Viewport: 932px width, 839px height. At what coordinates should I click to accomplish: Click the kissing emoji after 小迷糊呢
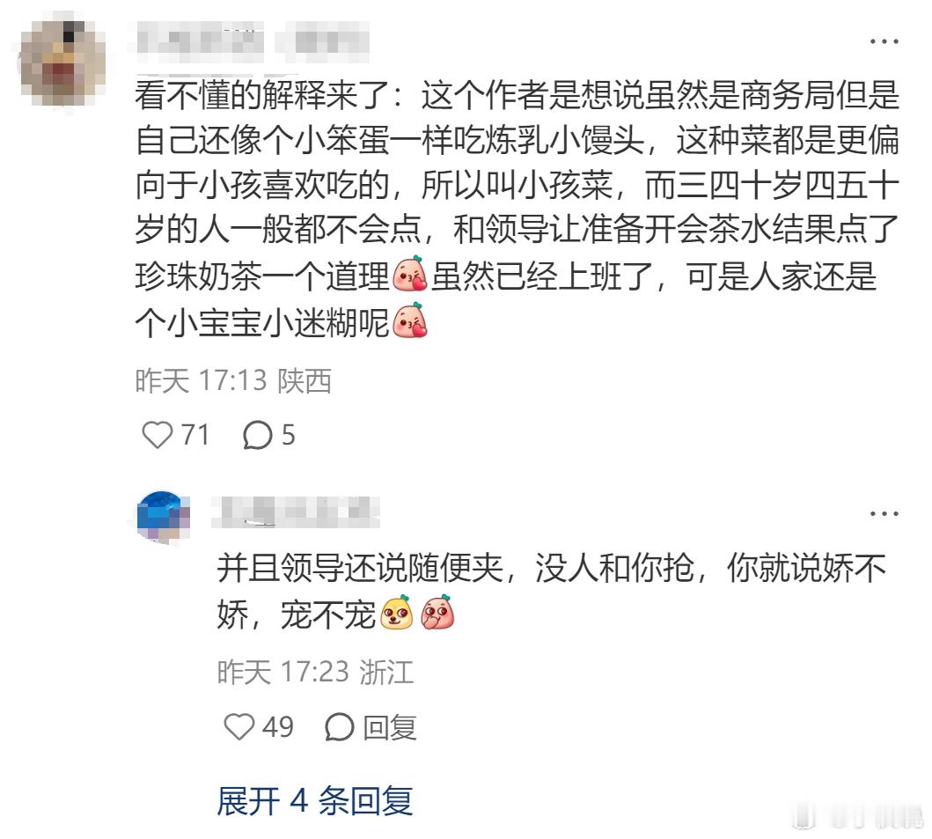coord(409,321)
